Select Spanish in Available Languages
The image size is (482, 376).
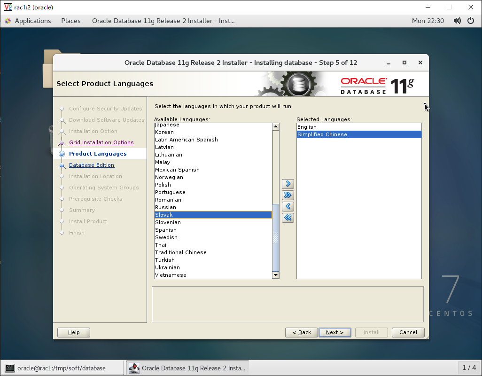pyautogui.click(x=213, y=230)
